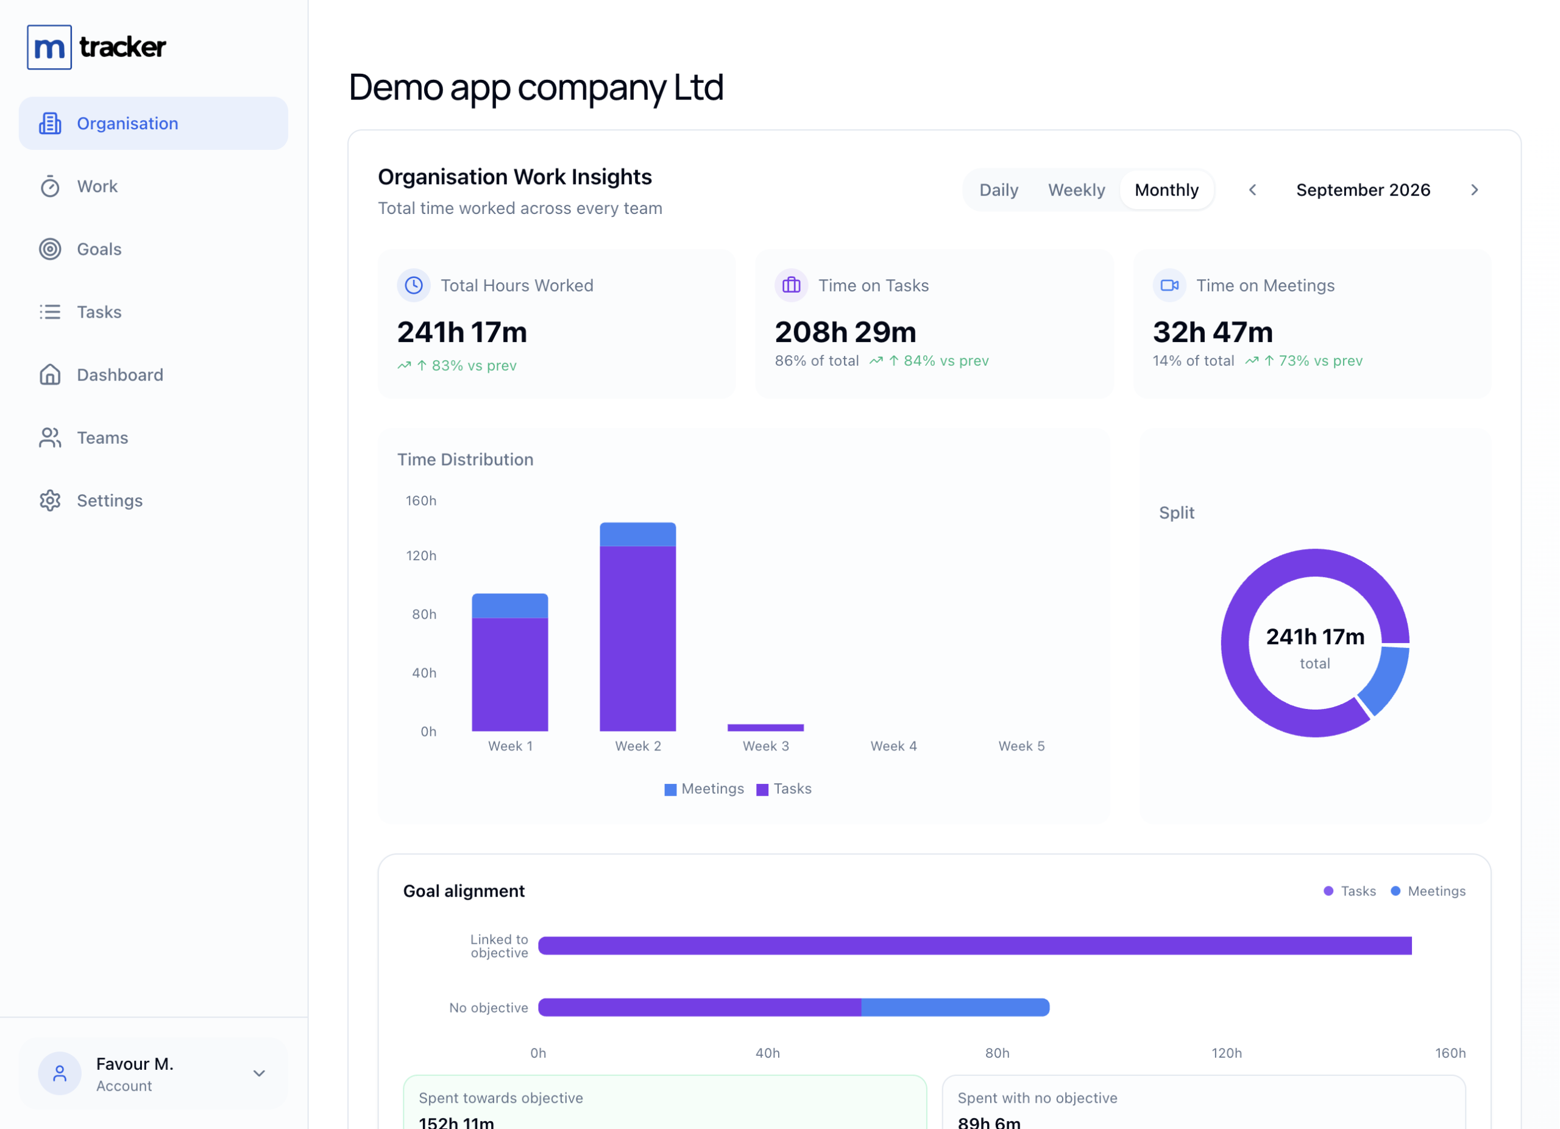Viewport: 1560px width, 1129px height.
Task: Click the 14% of total label
Action: pos(1193,361)
